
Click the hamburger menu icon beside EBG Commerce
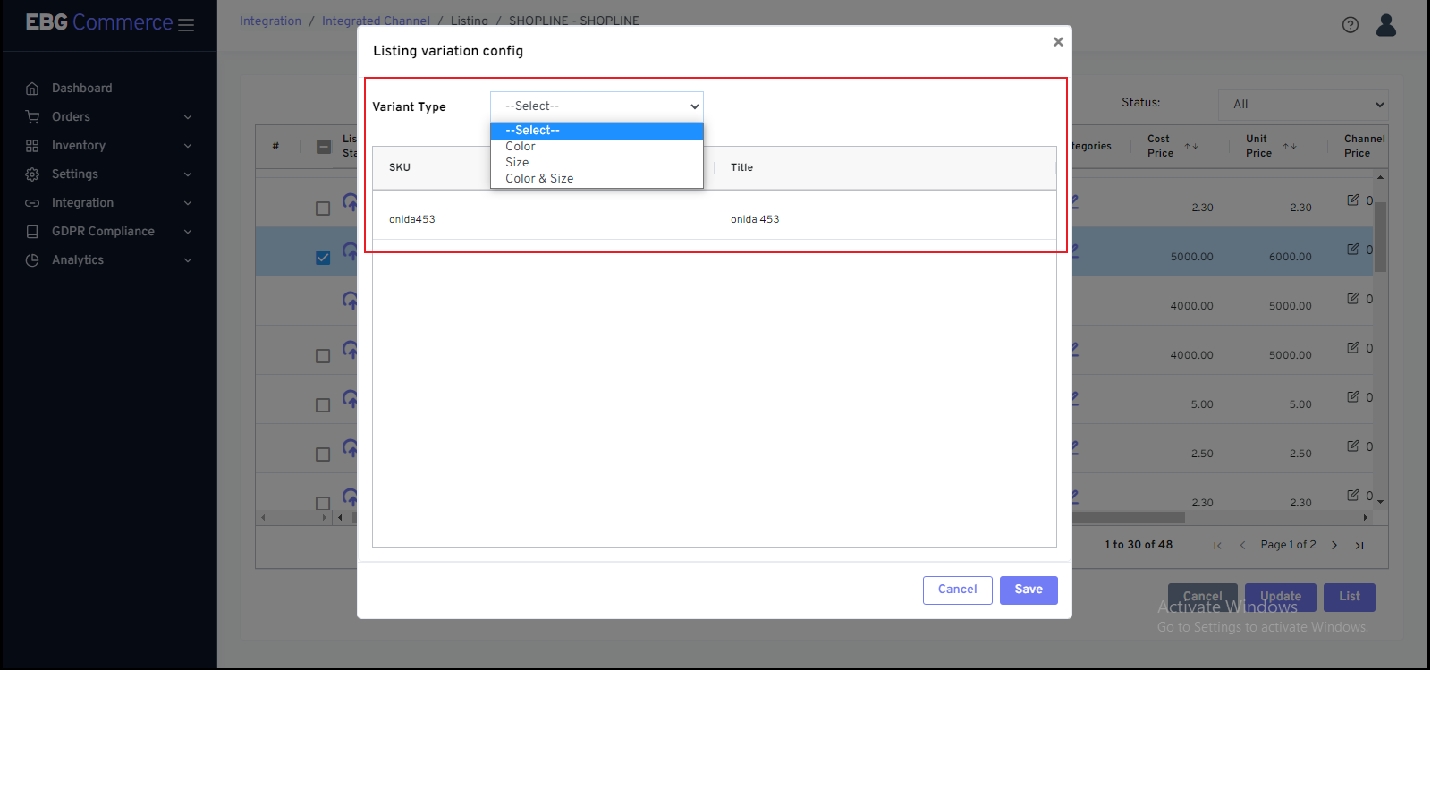[186, 25]
